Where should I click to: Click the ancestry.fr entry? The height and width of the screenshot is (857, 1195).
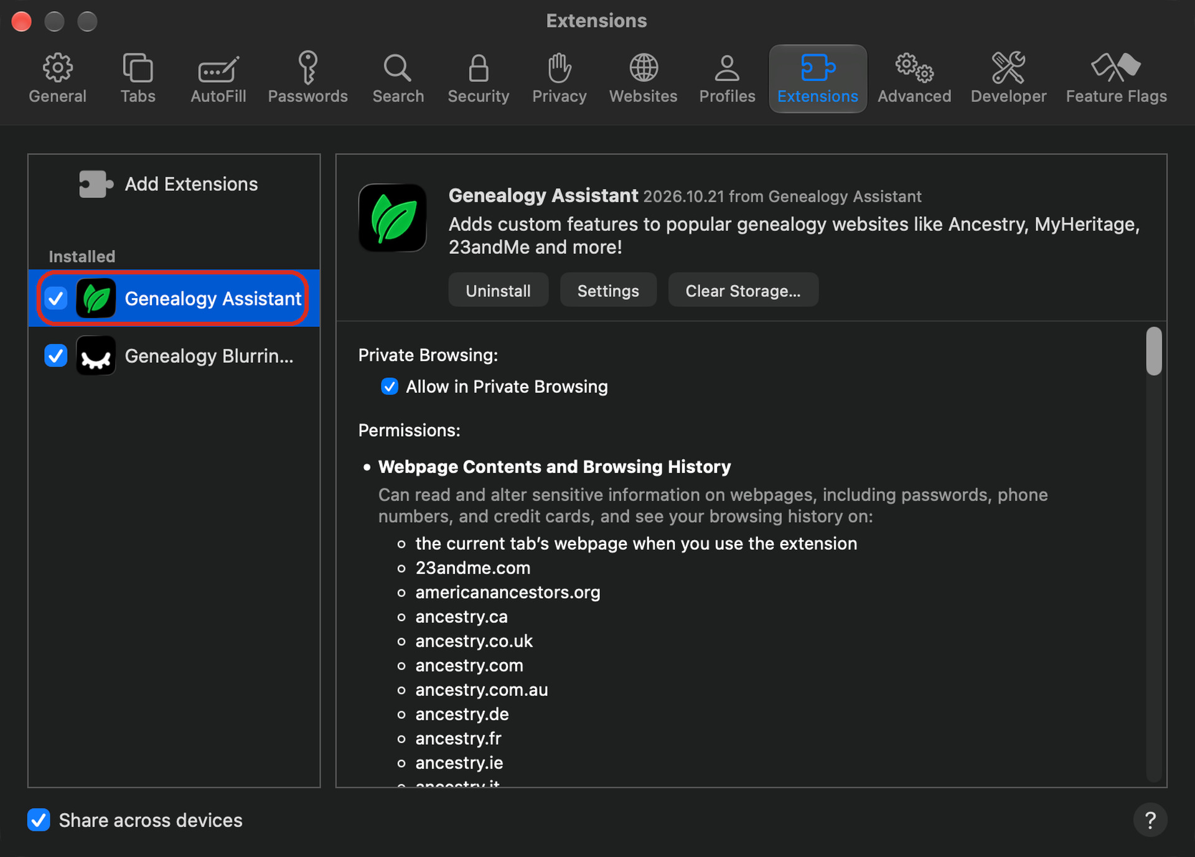point(459,738)
